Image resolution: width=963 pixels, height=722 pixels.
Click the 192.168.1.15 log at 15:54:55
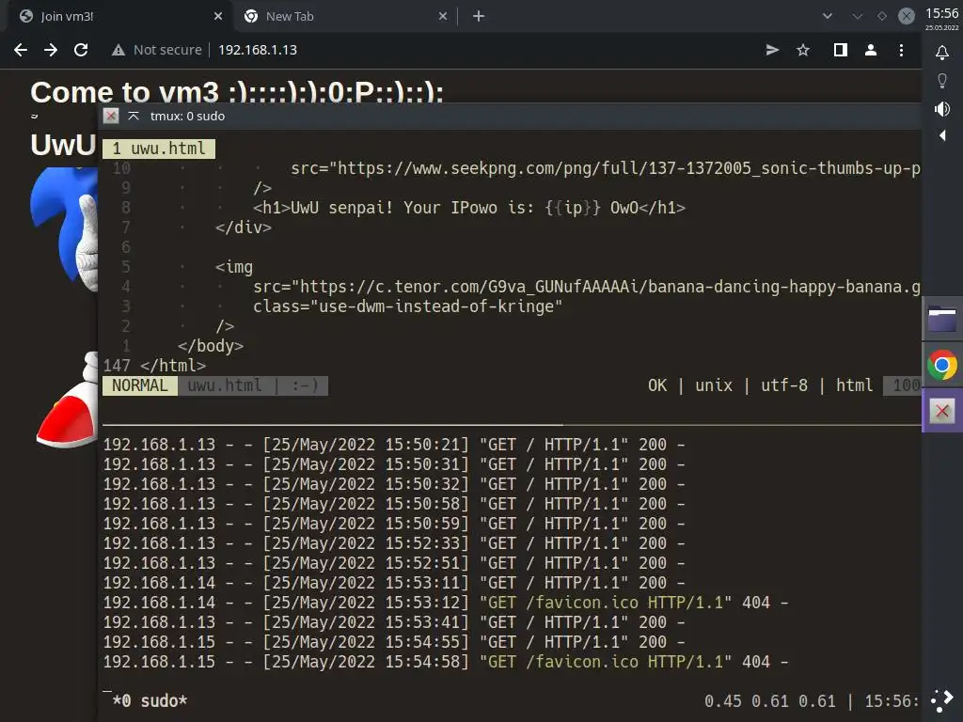(x=394, y=642)
